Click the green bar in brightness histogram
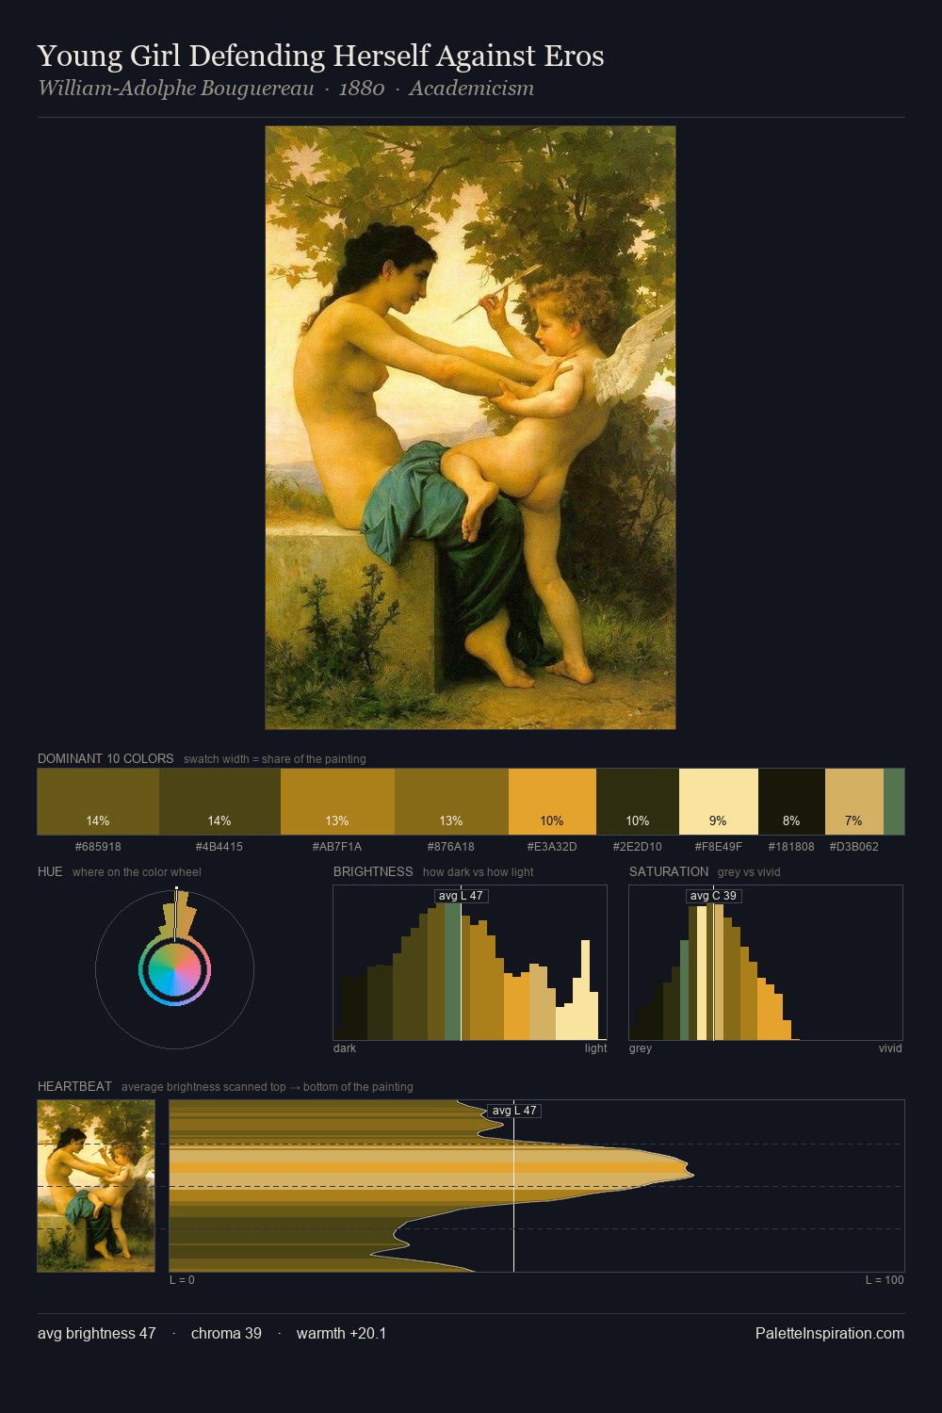The height and width of the screenshot is (1413, 942). click(452, 972)
